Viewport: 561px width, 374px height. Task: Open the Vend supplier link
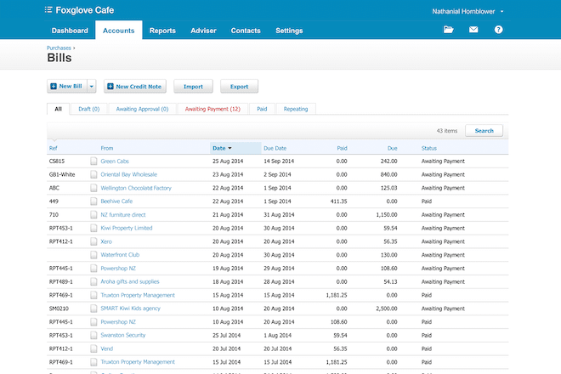click(x=106, y=348)
